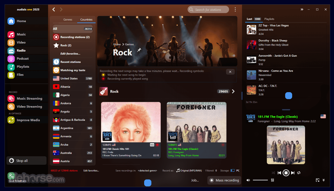Open the equalizer settings icon
The height and width of the screenshot is (191, 334).
(x=272, y=180)
